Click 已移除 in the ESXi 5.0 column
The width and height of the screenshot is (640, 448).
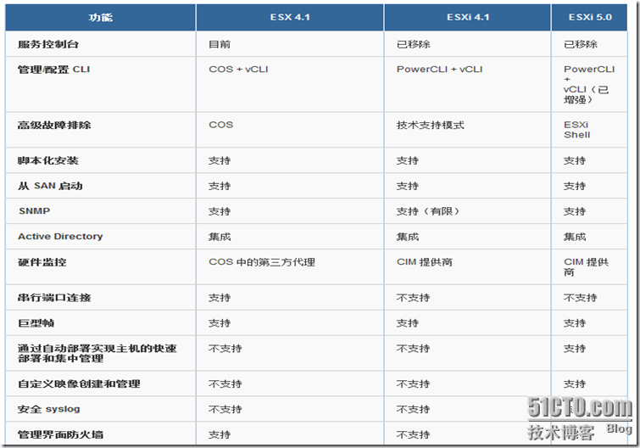pos(581,44)
